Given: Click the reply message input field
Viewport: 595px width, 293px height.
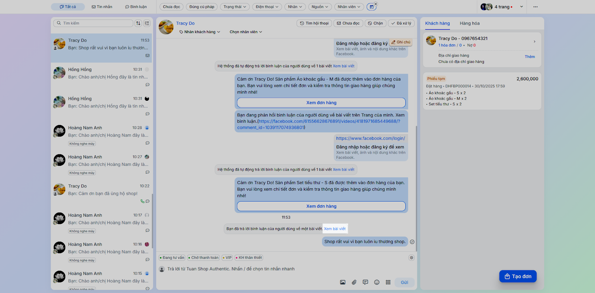Looking at the screenshot, I should (x=286, y=269).
